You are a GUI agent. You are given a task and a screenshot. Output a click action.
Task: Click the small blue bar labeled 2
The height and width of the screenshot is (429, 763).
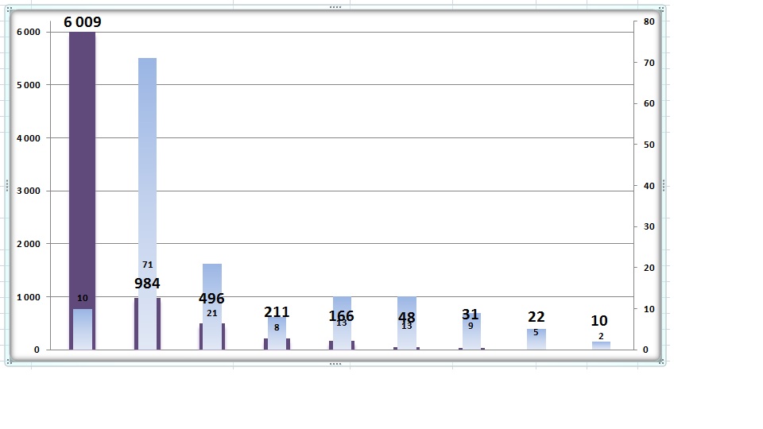(601, 346)
